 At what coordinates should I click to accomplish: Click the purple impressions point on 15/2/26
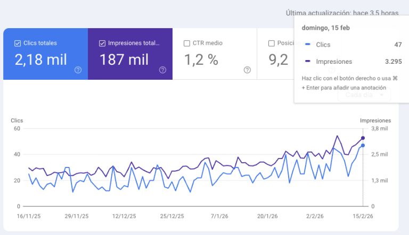click(x=363, y=138)
